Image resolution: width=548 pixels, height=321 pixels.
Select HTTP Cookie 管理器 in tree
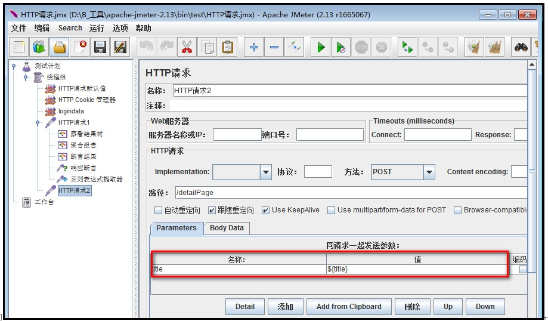pyautogui.click(x=86, y=100)
